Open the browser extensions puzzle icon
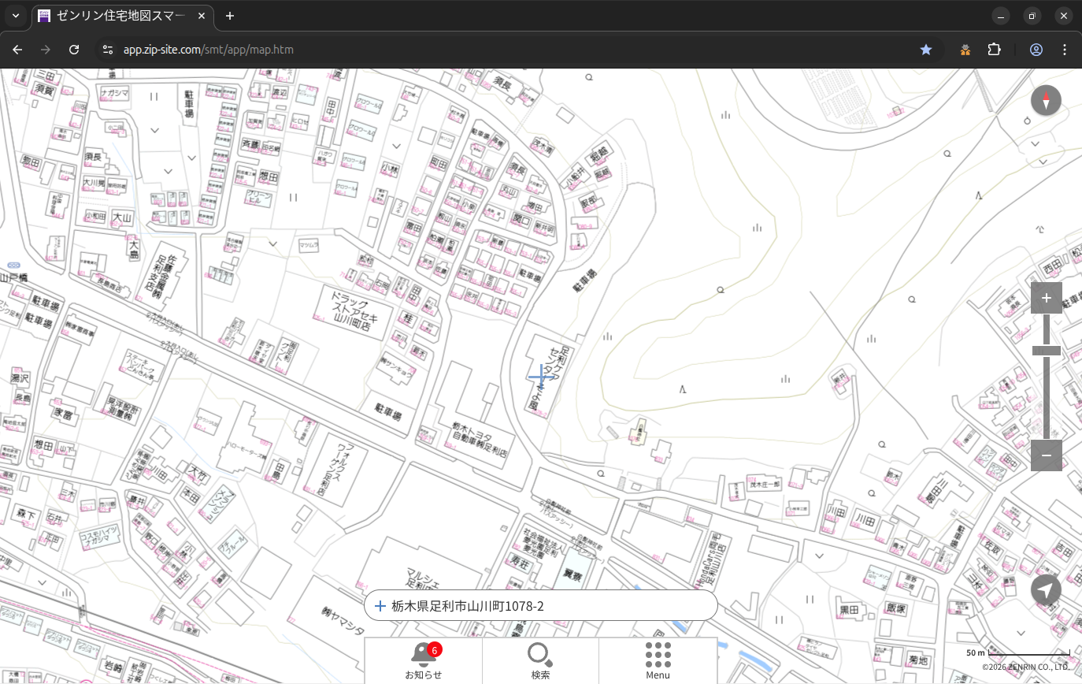Image resolution: width=1082 pixels, height=684 pixels. tap(994, 50)
